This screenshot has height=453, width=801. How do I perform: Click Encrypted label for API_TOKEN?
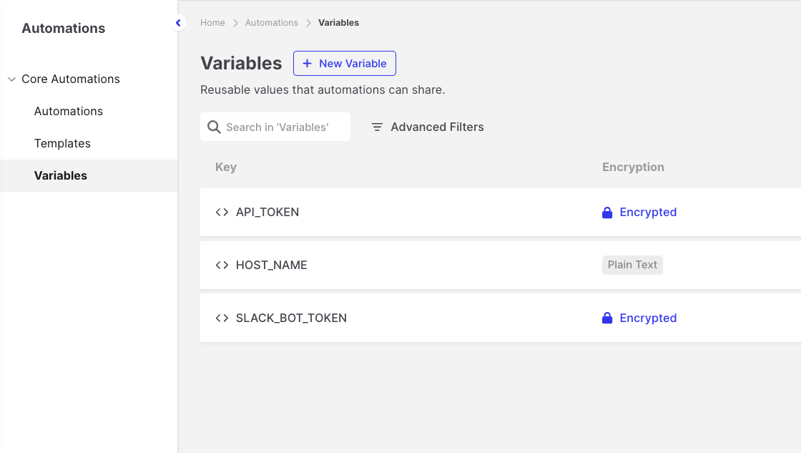(x=648, y=212)
